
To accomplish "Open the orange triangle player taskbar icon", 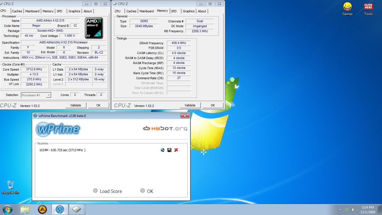I will [42, 209].
